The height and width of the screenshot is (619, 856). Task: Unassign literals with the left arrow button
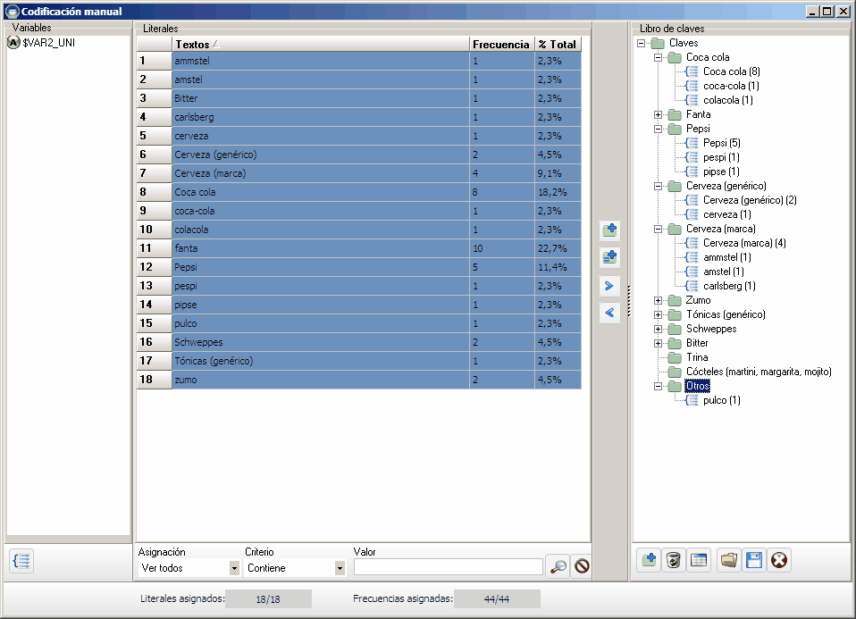609,313
